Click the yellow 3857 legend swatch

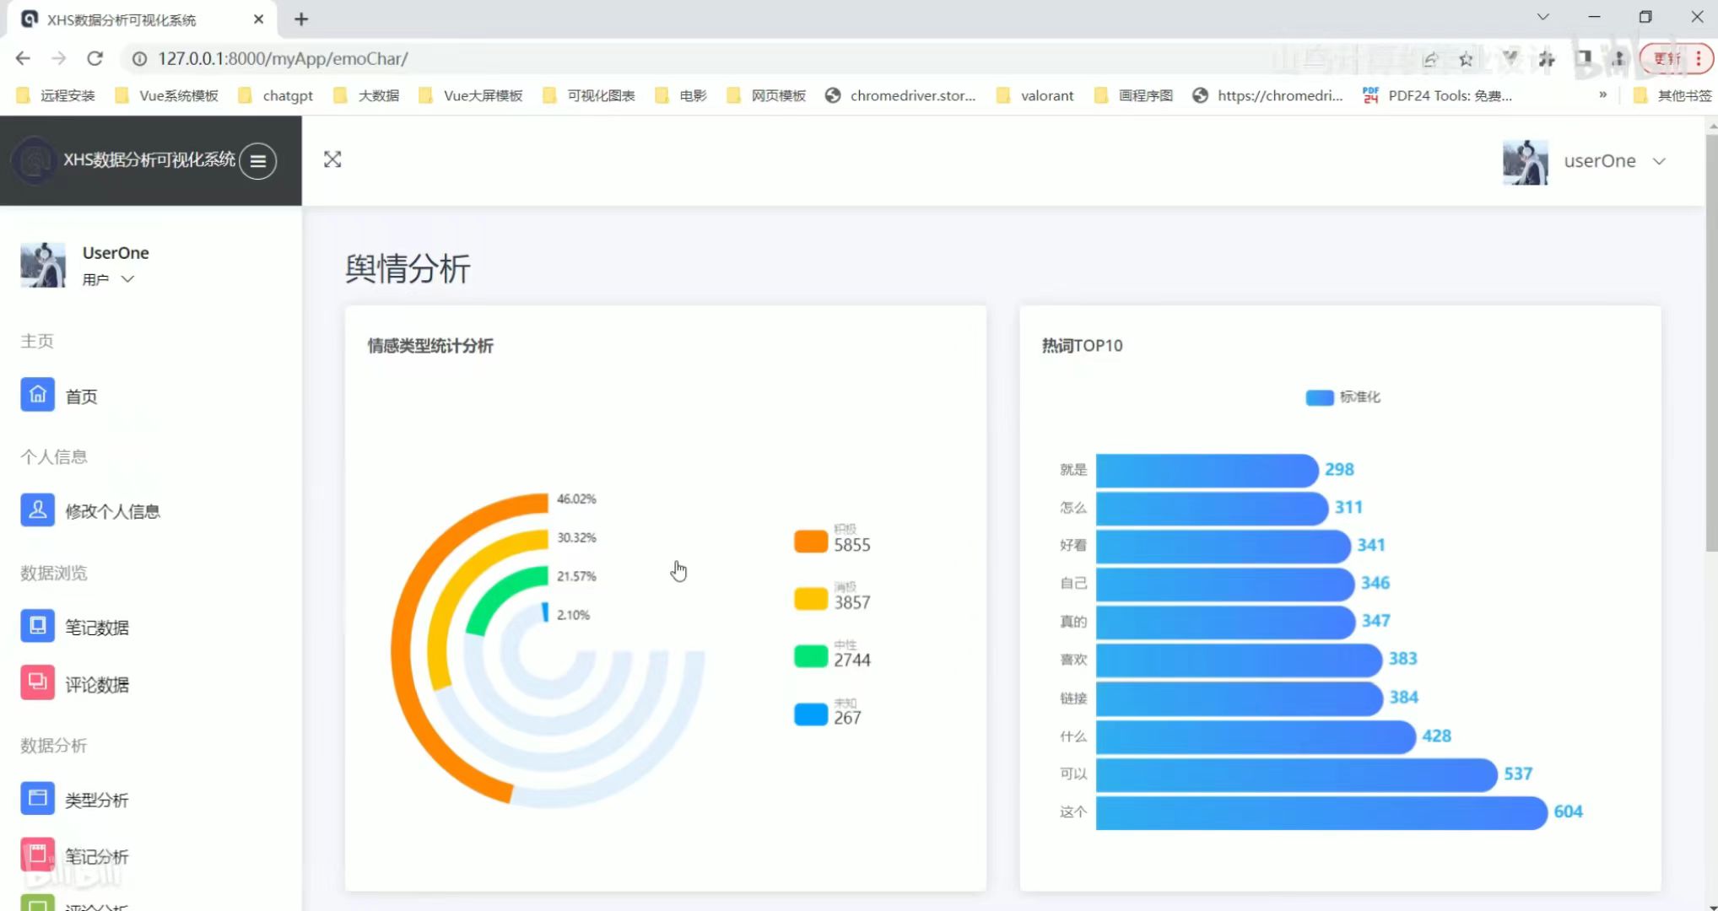point(810,599)
